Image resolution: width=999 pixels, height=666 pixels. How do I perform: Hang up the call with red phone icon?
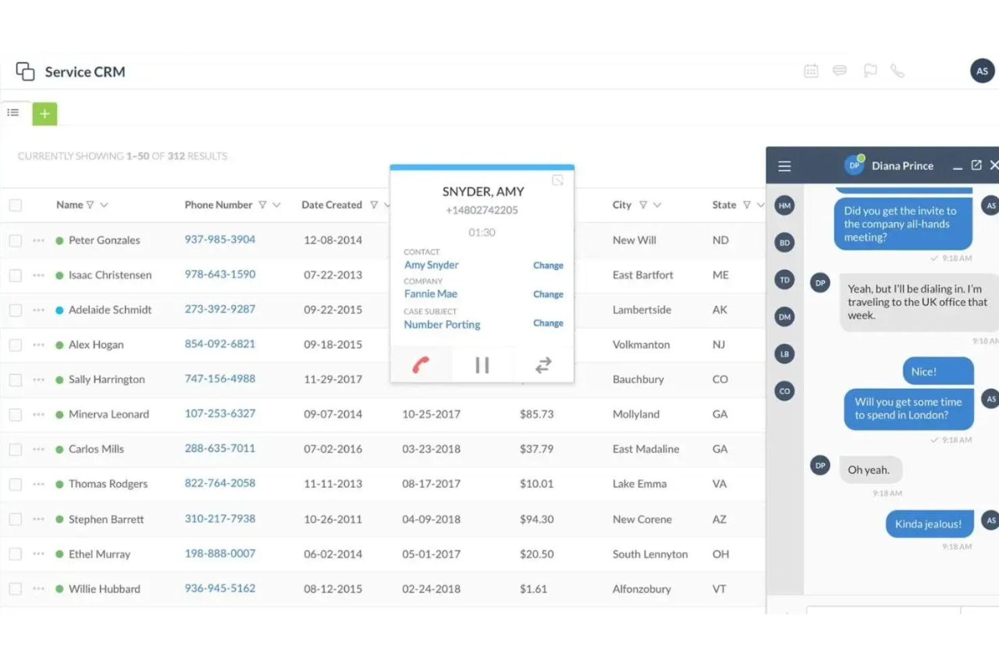click(421, 365)
